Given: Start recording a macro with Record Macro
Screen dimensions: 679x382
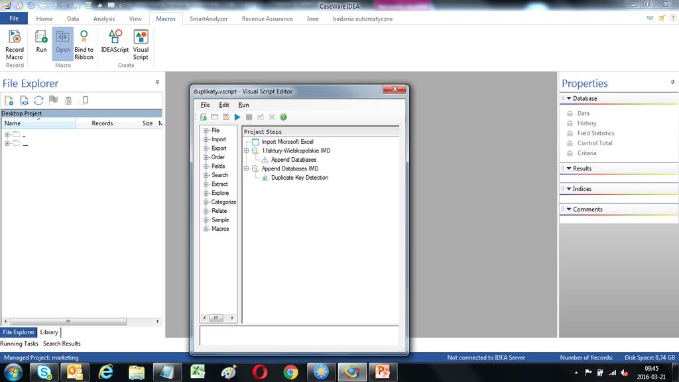Looking at the screenshot, I should pyautogui.click(x=15, y=44).
